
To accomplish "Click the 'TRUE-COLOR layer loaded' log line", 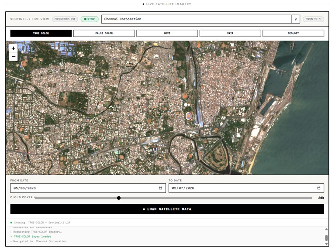I will 32,236.
